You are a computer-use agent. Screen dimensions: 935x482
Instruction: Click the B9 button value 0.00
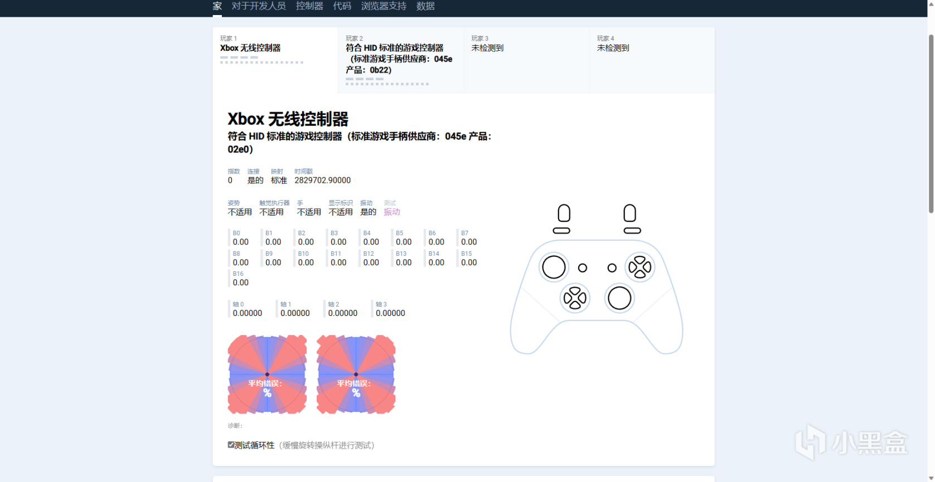pos(273,262)
